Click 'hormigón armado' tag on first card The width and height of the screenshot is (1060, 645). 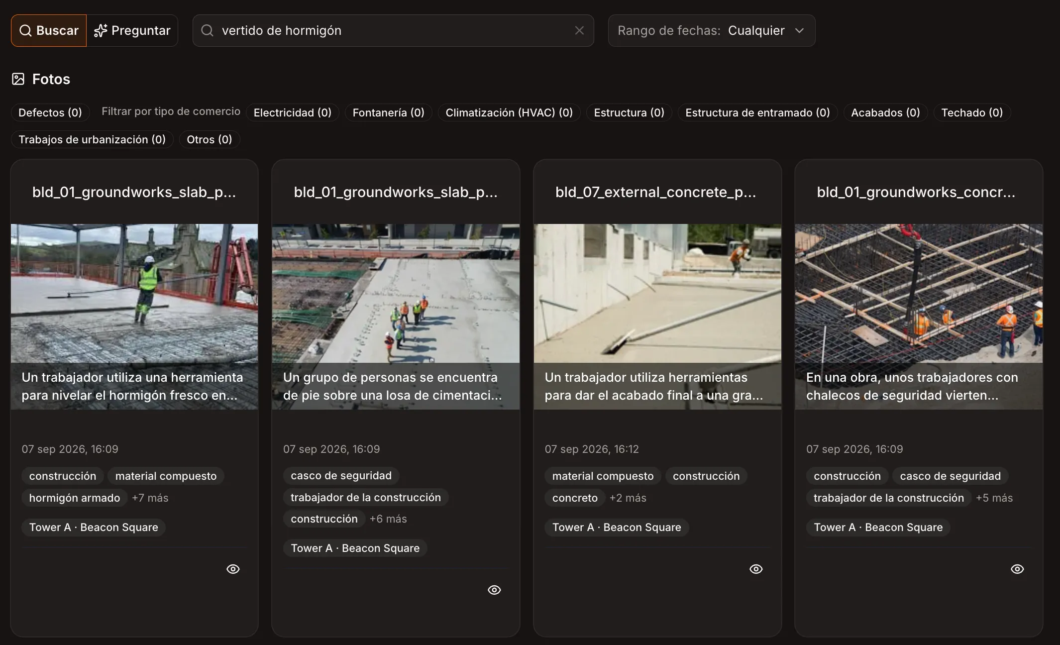[x=75, y=498]
